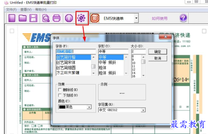This screenshot has height=134, width=208.
Task: Select size 9
Action: (133, 60)
